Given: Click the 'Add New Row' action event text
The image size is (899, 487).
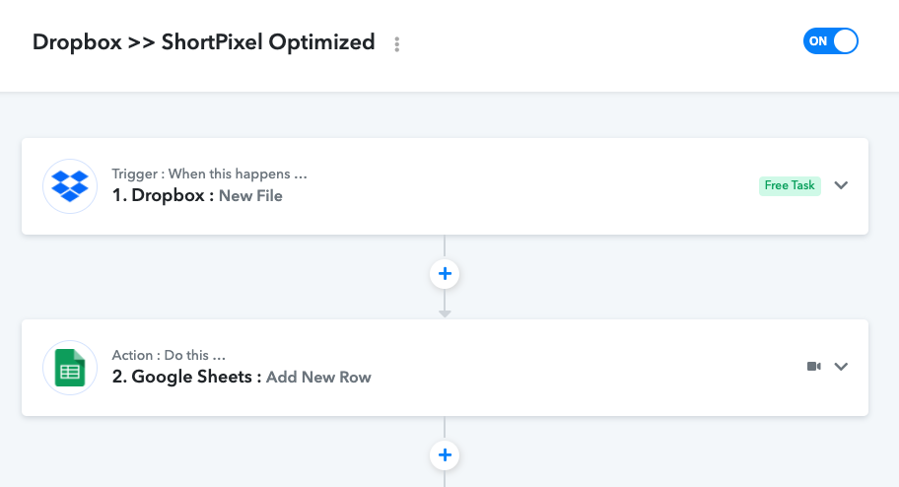Looking at the screenshot, I should click(x=318, y=378).
